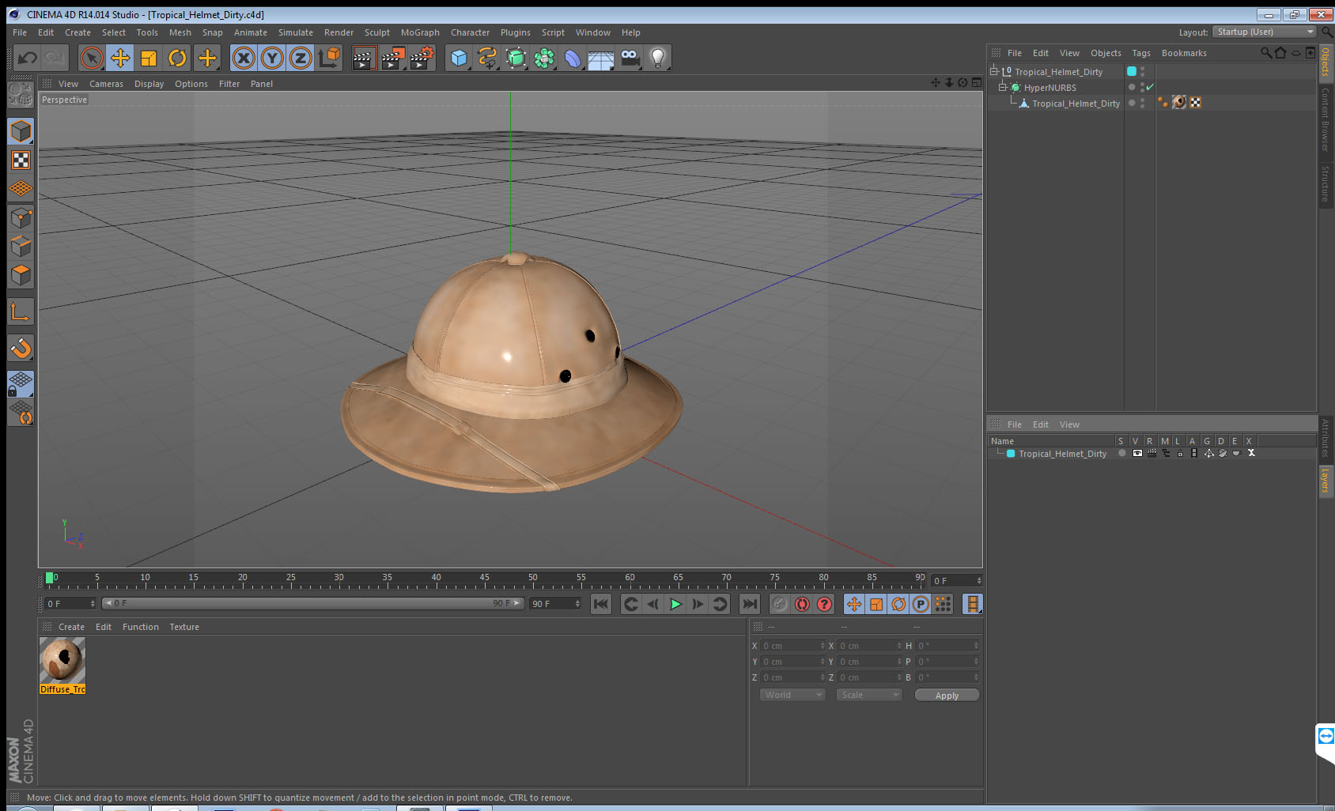Go to end of animation
The image size is (1335, 811).
pyautogui.click(x=749, y=604)
